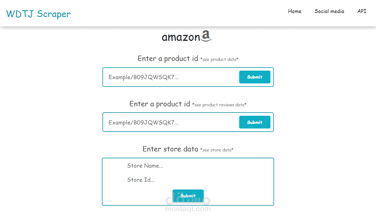Viewport: 376px width, 217px height.
Task: Submit the product reviews form
Action: coord(255,122)
